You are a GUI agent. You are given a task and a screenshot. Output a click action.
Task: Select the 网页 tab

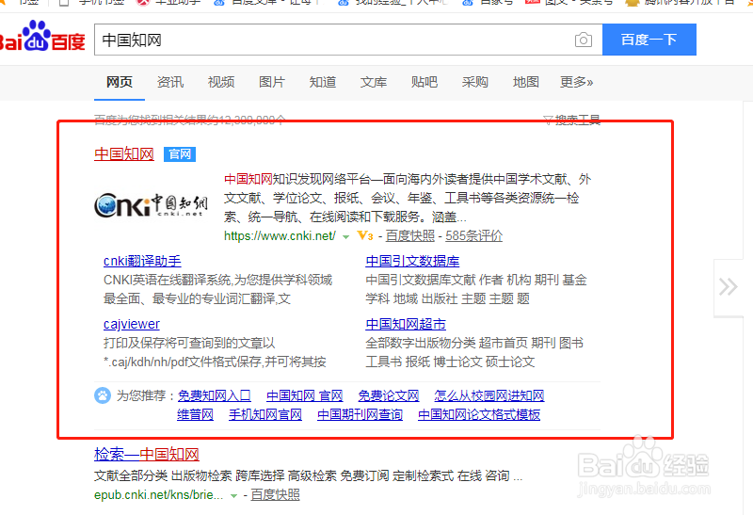(120, 82)
